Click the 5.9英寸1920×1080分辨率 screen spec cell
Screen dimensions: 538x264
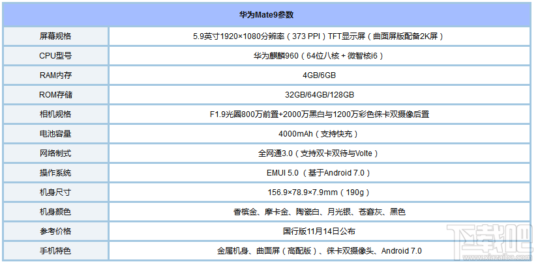pos(319,36)
